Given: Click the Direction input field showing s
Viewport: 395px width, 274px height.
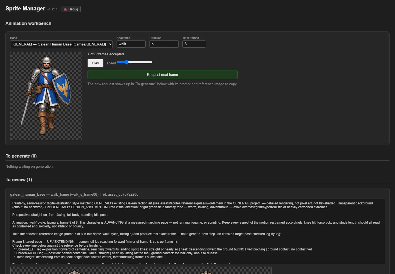Looking at the screenshot, I should coord(164,44).
